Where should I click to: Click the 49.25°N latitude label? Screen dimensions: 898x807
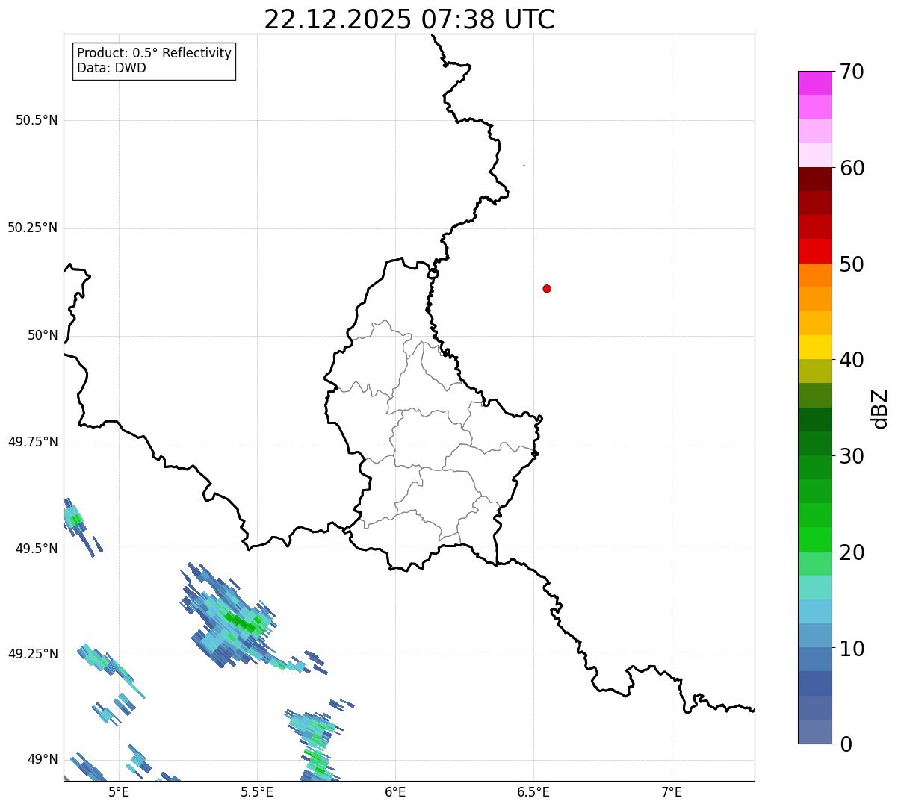pos(32,654)
